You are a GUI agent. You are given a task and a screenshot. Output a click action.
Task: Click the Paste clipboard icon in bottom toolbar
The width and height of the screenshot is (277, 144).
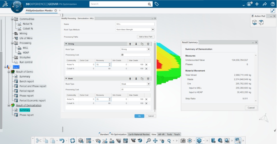point(53,141)
